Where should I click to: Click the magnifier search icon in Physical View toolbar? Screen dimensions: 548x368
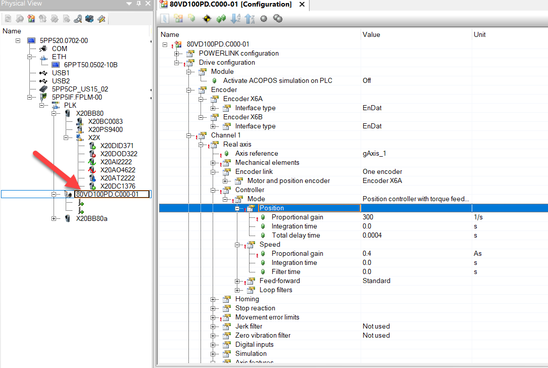78,19
